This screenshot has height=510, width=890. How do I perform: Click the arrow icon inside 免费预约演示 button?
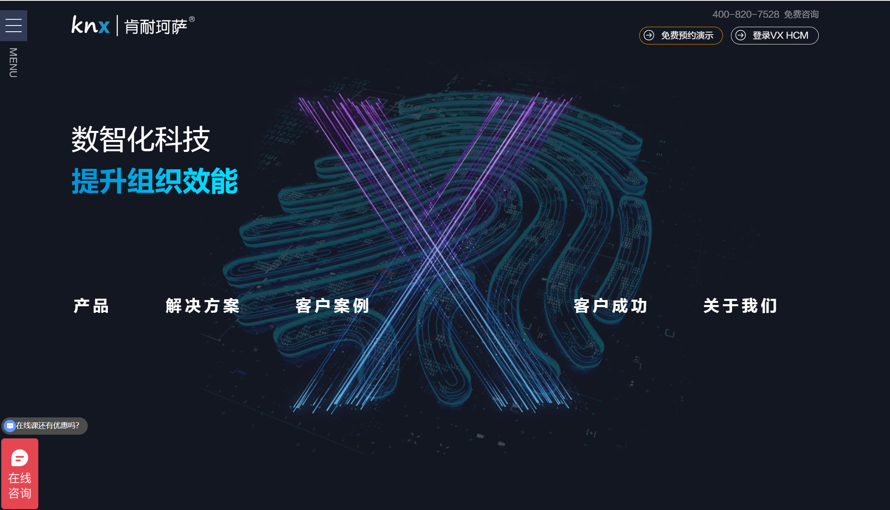(649, 35)
